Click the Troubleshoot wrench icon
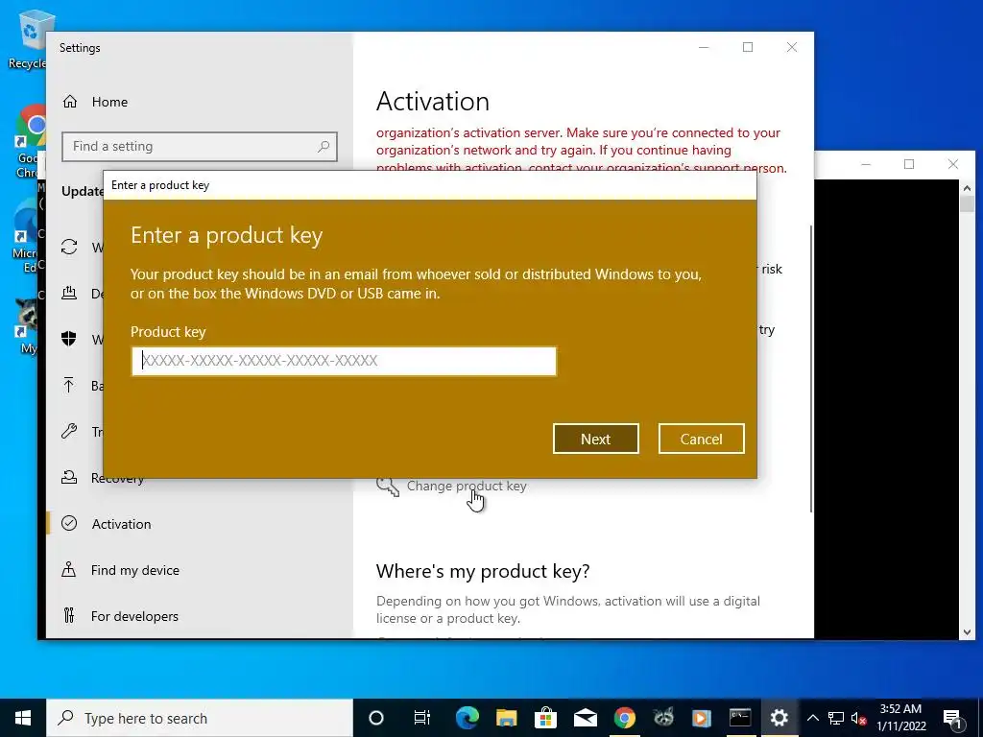The height and width of the screenshot is (737, 983). coord(69,431)
